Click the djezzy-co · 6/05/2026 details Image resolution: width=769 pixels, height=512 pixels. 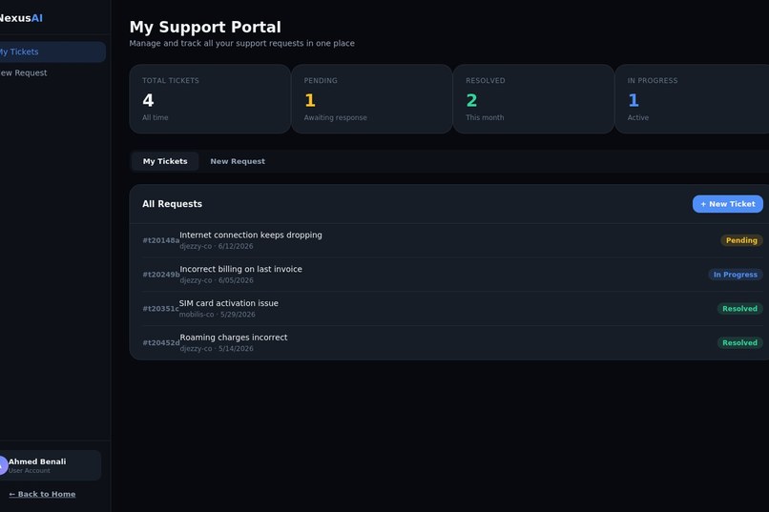coord(217,280)
